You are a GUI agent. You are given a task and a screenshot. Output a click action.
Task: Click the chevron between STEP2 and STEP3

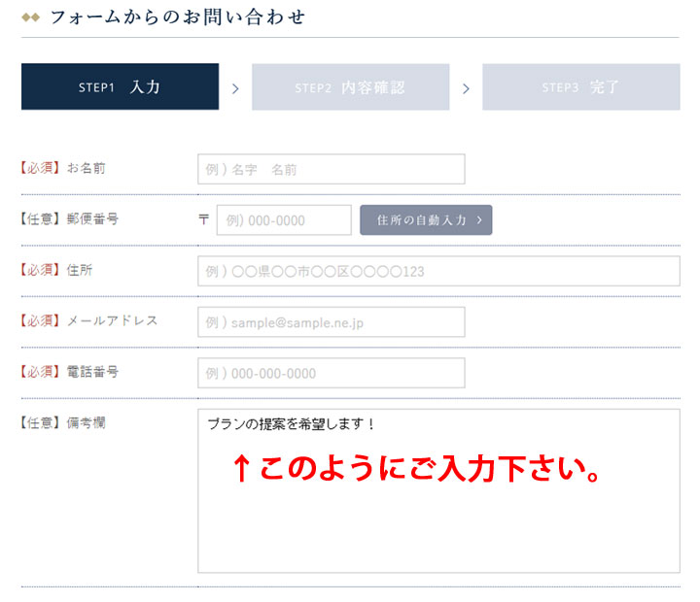pos(466,88)
